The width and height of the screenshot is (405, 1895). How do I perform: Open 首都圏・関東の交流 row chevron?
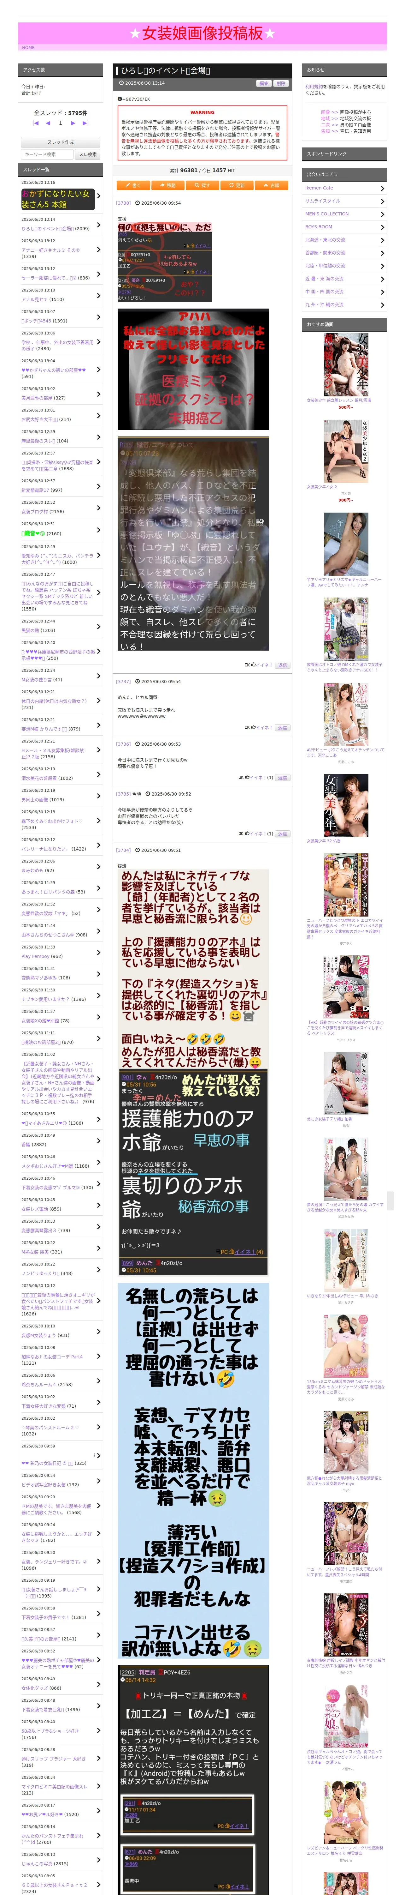click(x=382, y=253)
